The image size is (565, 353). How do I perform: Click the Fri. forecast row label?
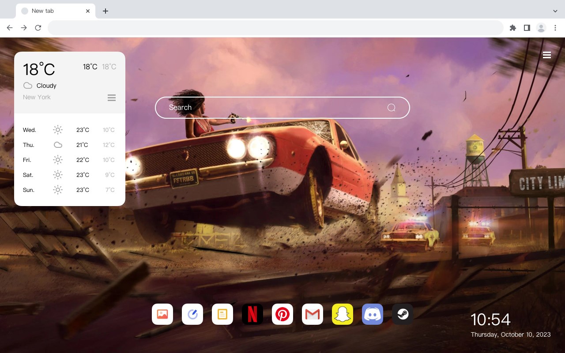pyautogui.click(x=27, y=160)
